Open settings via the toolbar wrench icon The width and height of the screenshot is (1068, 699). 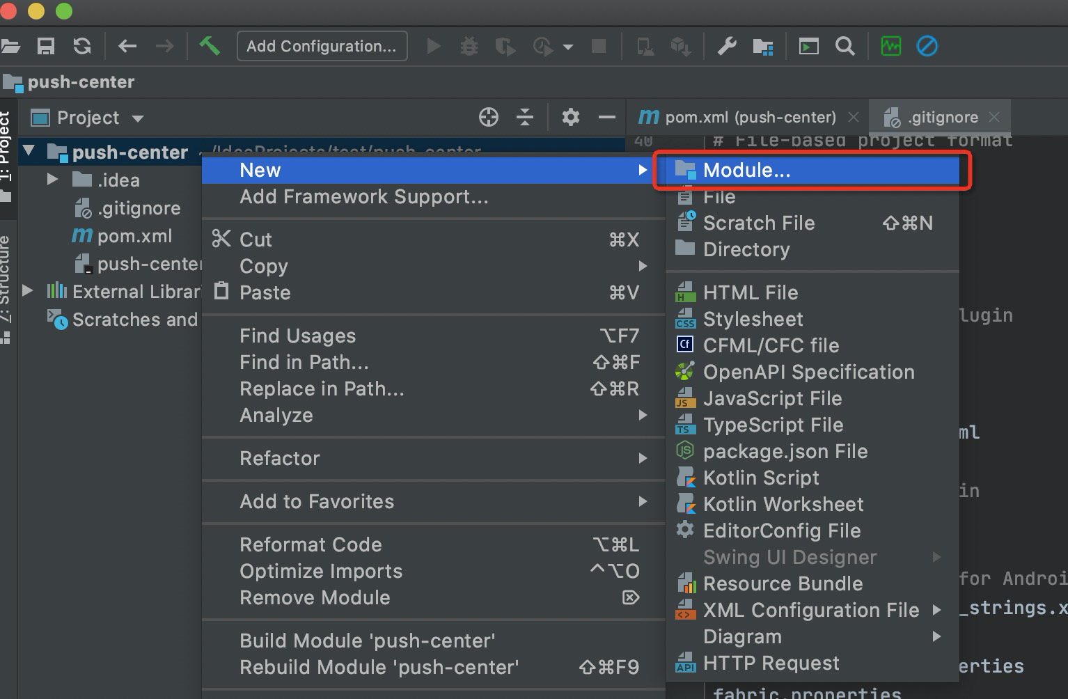point(727,47)
